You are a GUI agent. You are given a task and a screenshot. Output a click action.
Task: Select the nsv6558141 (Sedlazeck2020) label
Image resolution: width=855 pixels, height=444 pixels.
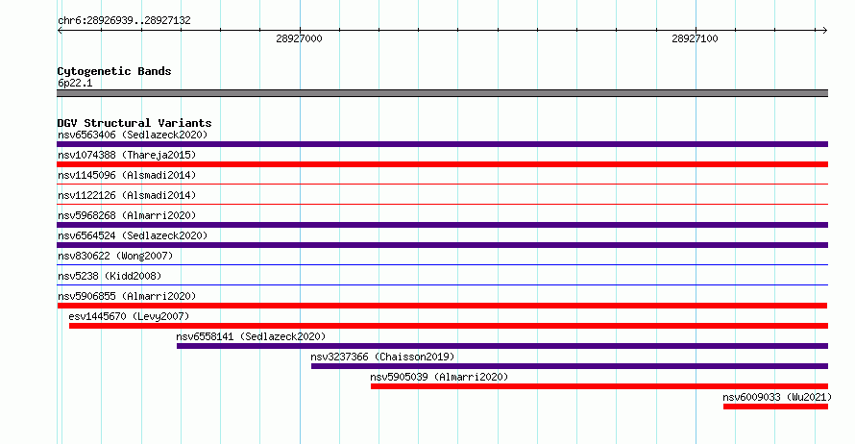[251, 336]
